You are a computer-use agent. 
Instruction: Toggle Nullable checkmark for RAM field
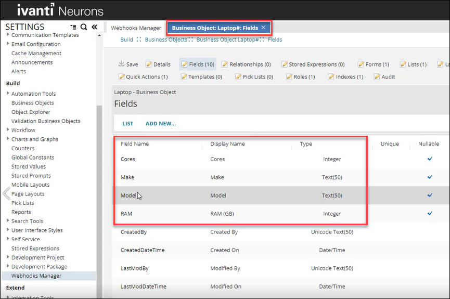coord(430,213)
